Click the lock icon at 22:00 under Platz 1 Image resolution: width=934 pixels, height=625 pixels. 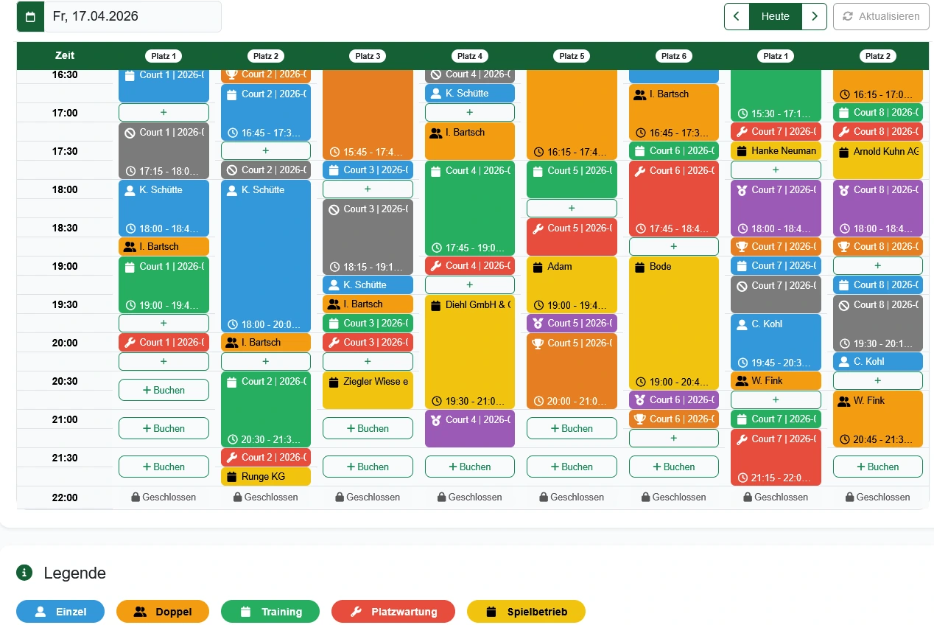pos(136,497)
